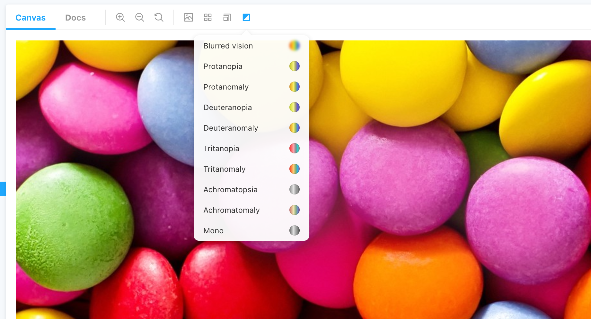Click the Tritanopia color swatch

(295, 148)
